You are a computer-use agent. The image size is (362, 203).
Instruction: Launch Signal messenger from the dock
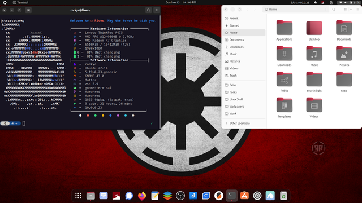[129, 196]
